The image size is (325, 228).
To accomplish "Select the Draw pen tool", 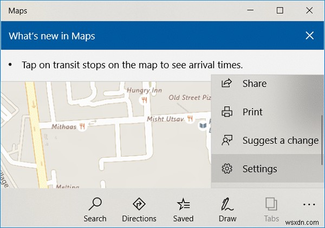I will point(227,209).
